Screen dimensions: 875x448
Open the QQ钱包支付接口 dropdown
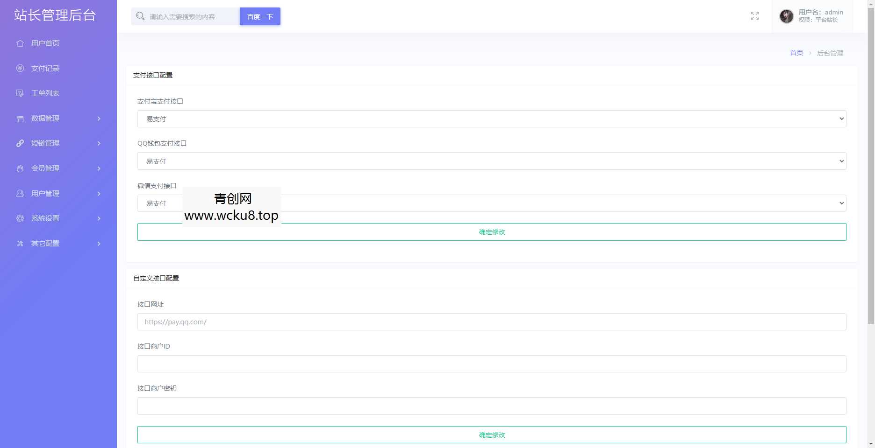click(x=491, y=161)
